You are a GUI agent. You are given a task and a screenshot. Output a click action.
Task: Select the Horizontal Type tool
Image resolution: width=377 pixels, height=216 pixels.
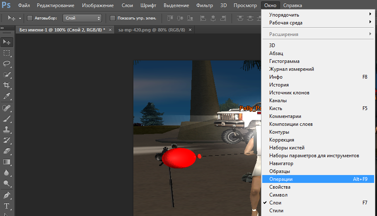pyautogui.click(x=7, y=206)
